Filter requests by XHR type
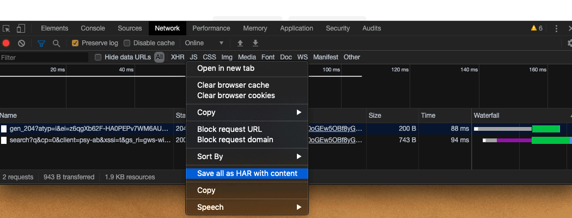This screenshot has height=218, width=572. point(178,57)
